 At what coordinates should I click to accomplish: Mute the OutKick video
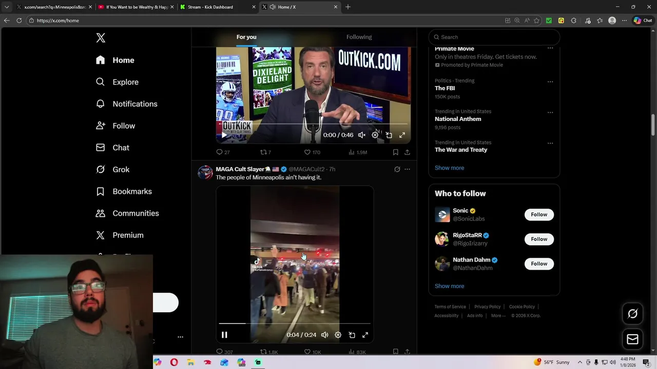pyautogui.click(x=362, y=135)
